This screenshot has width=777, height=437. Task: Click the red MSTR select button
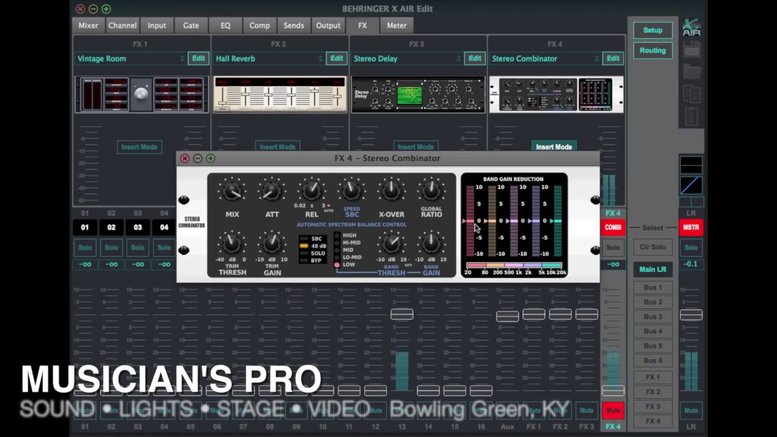coord(691,228)
